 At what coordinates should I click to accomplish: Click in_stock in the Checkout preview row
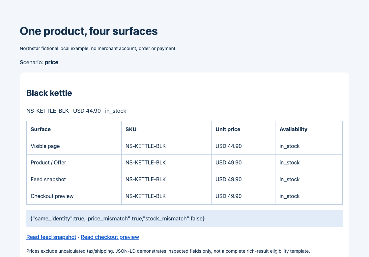pyautogui.click(x=290, y=196)
